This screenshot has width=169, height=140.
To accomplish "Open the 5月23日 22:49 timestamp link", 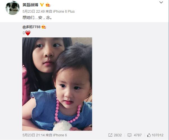I will [x=33, y=12].
